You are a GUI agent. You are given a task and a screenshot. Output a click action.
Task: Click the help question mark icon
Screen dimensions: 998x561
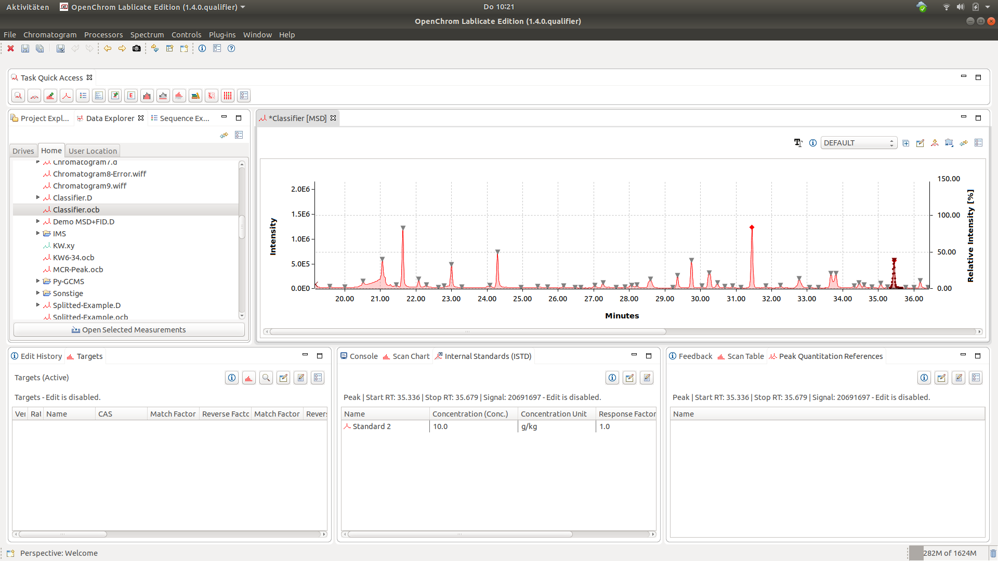(x=231, y=48)
